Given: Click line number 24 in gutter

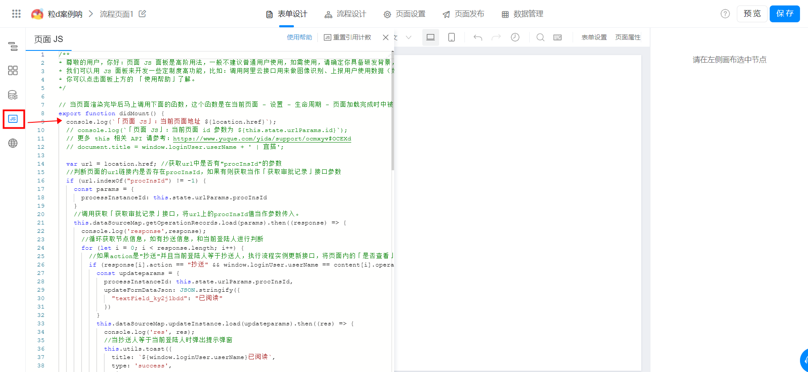Looking at the screenshot, I should [x=41, y=248].
